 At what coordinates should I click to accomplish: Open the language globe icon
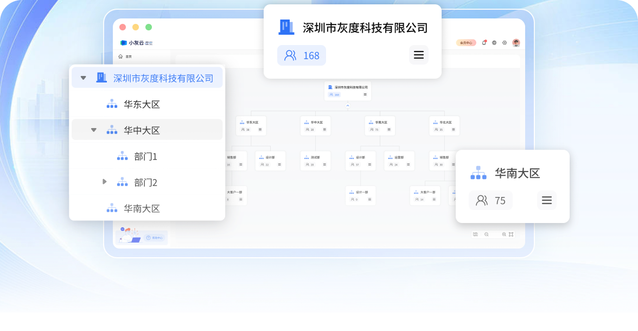(494, 42)
